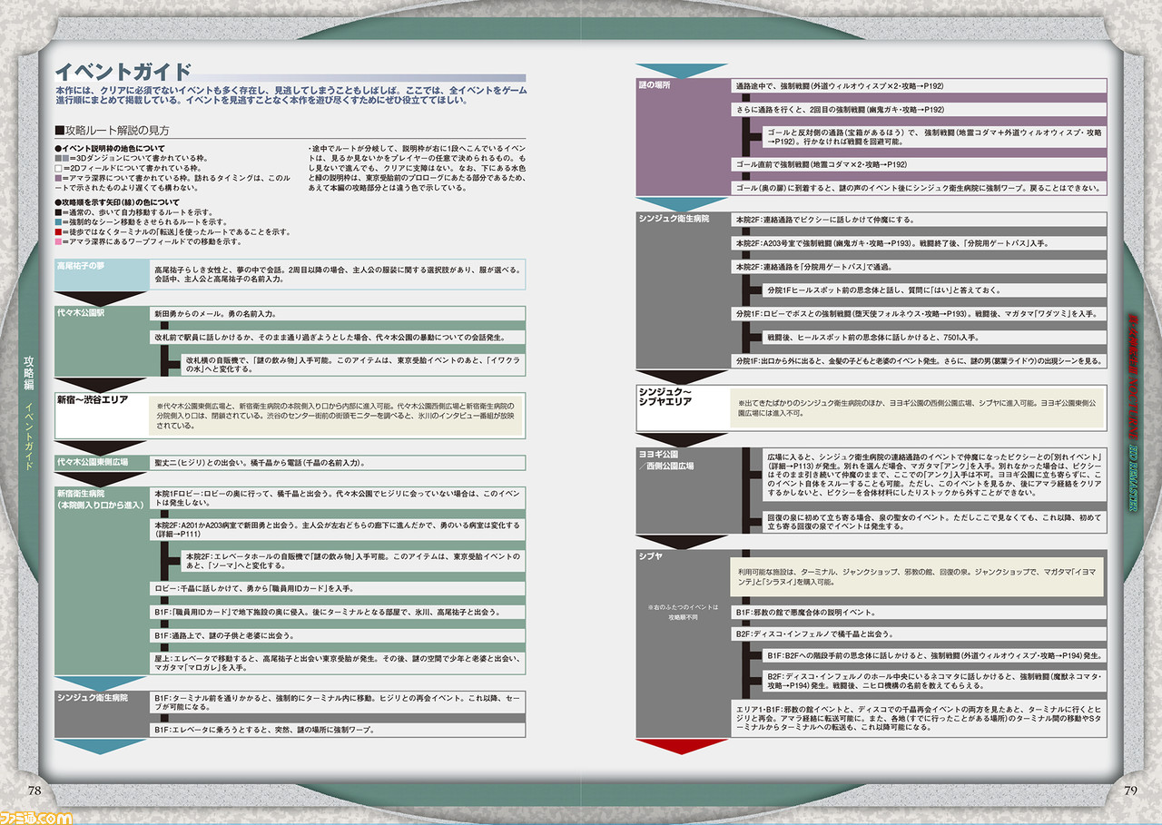Click the B1F:ターミナル前を通りかかると row
Image resolution: width=1162 pixels, height=825 pixels.
click(338, 702)
